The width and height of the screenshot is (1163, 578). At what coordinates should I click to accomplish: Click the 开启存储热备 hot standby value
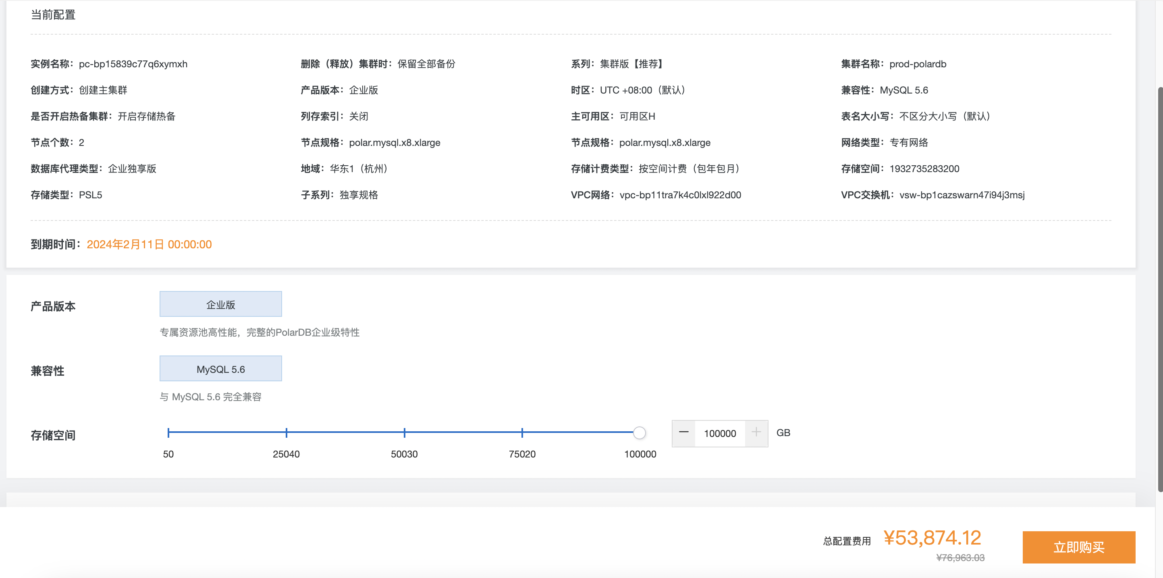[146, 116]
